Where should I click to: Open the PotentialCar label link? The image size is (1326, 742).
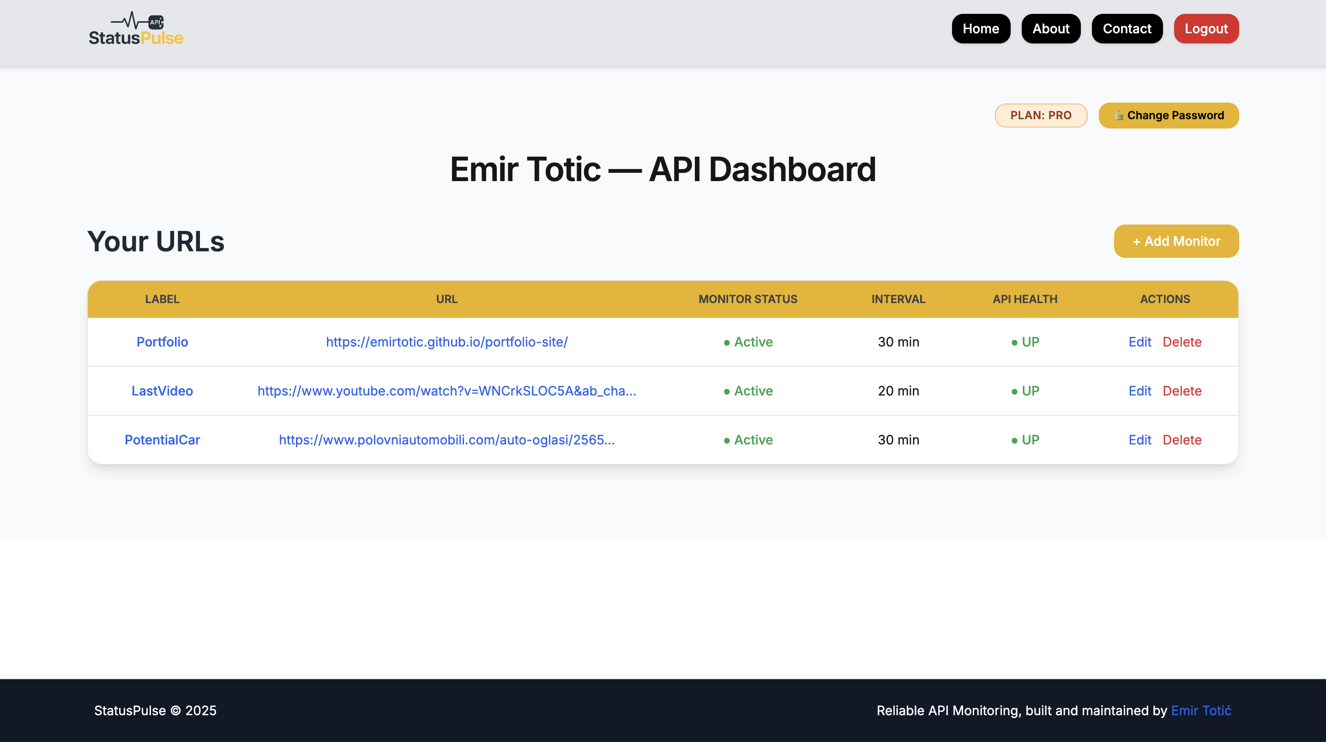click(x=162, y=440)
